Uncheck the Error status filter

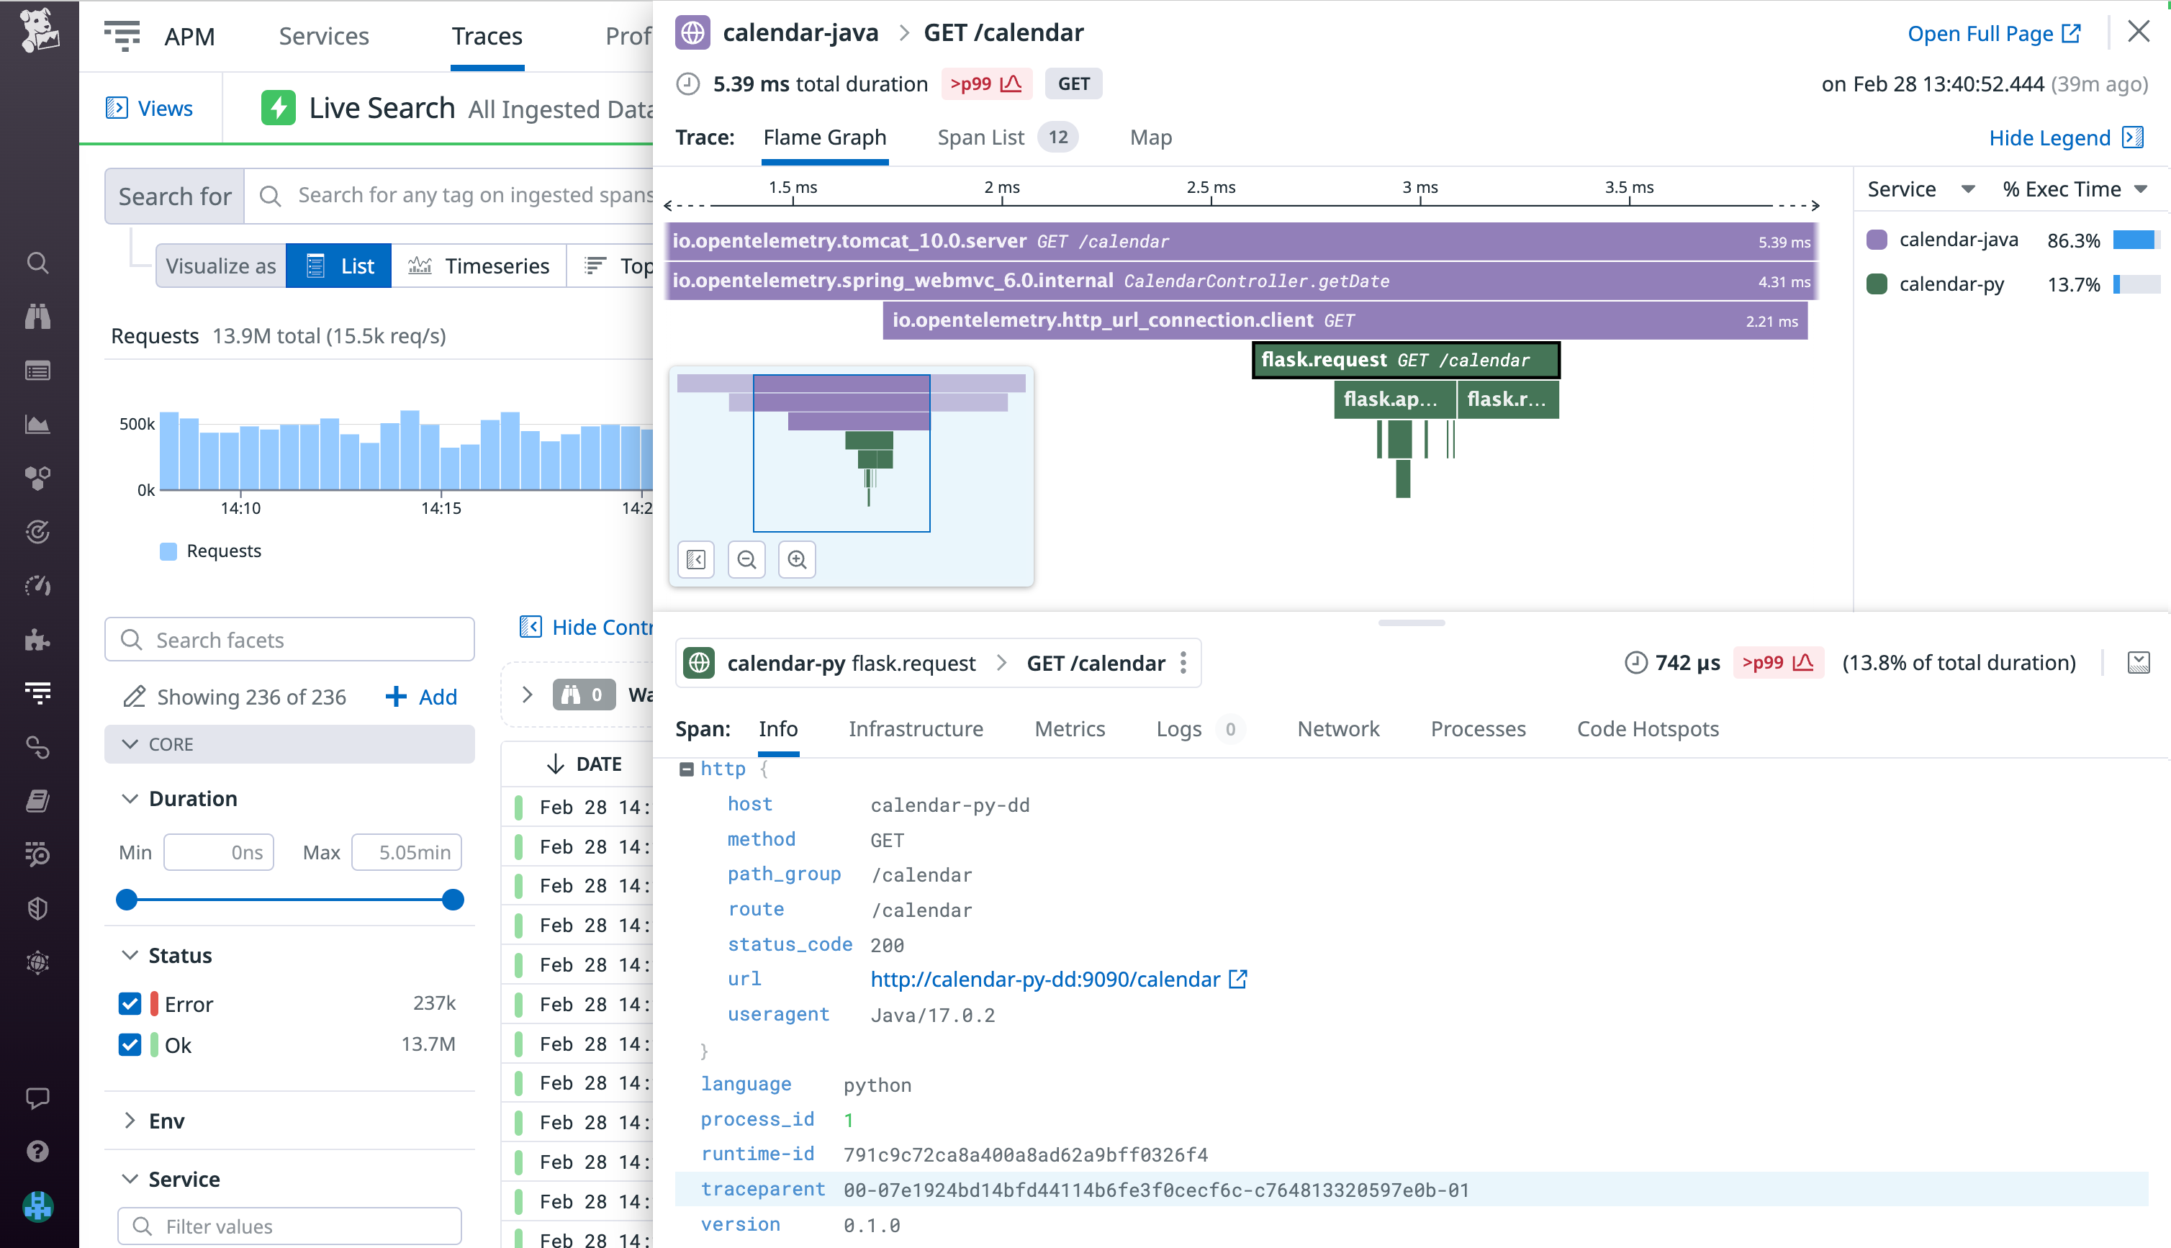coord(130,1003)
